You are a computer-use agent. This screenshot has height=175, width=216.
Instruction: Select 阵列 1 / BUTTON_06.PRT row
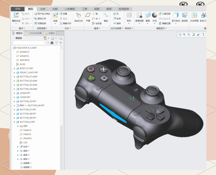[30, 105]
